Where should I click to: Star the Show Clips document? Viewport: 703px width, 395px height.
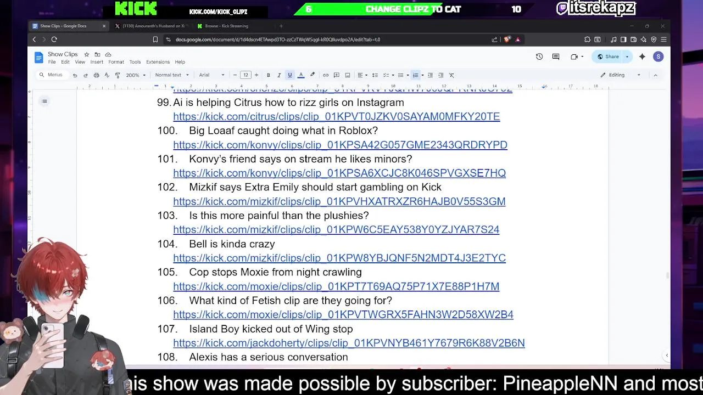(86, 54)
